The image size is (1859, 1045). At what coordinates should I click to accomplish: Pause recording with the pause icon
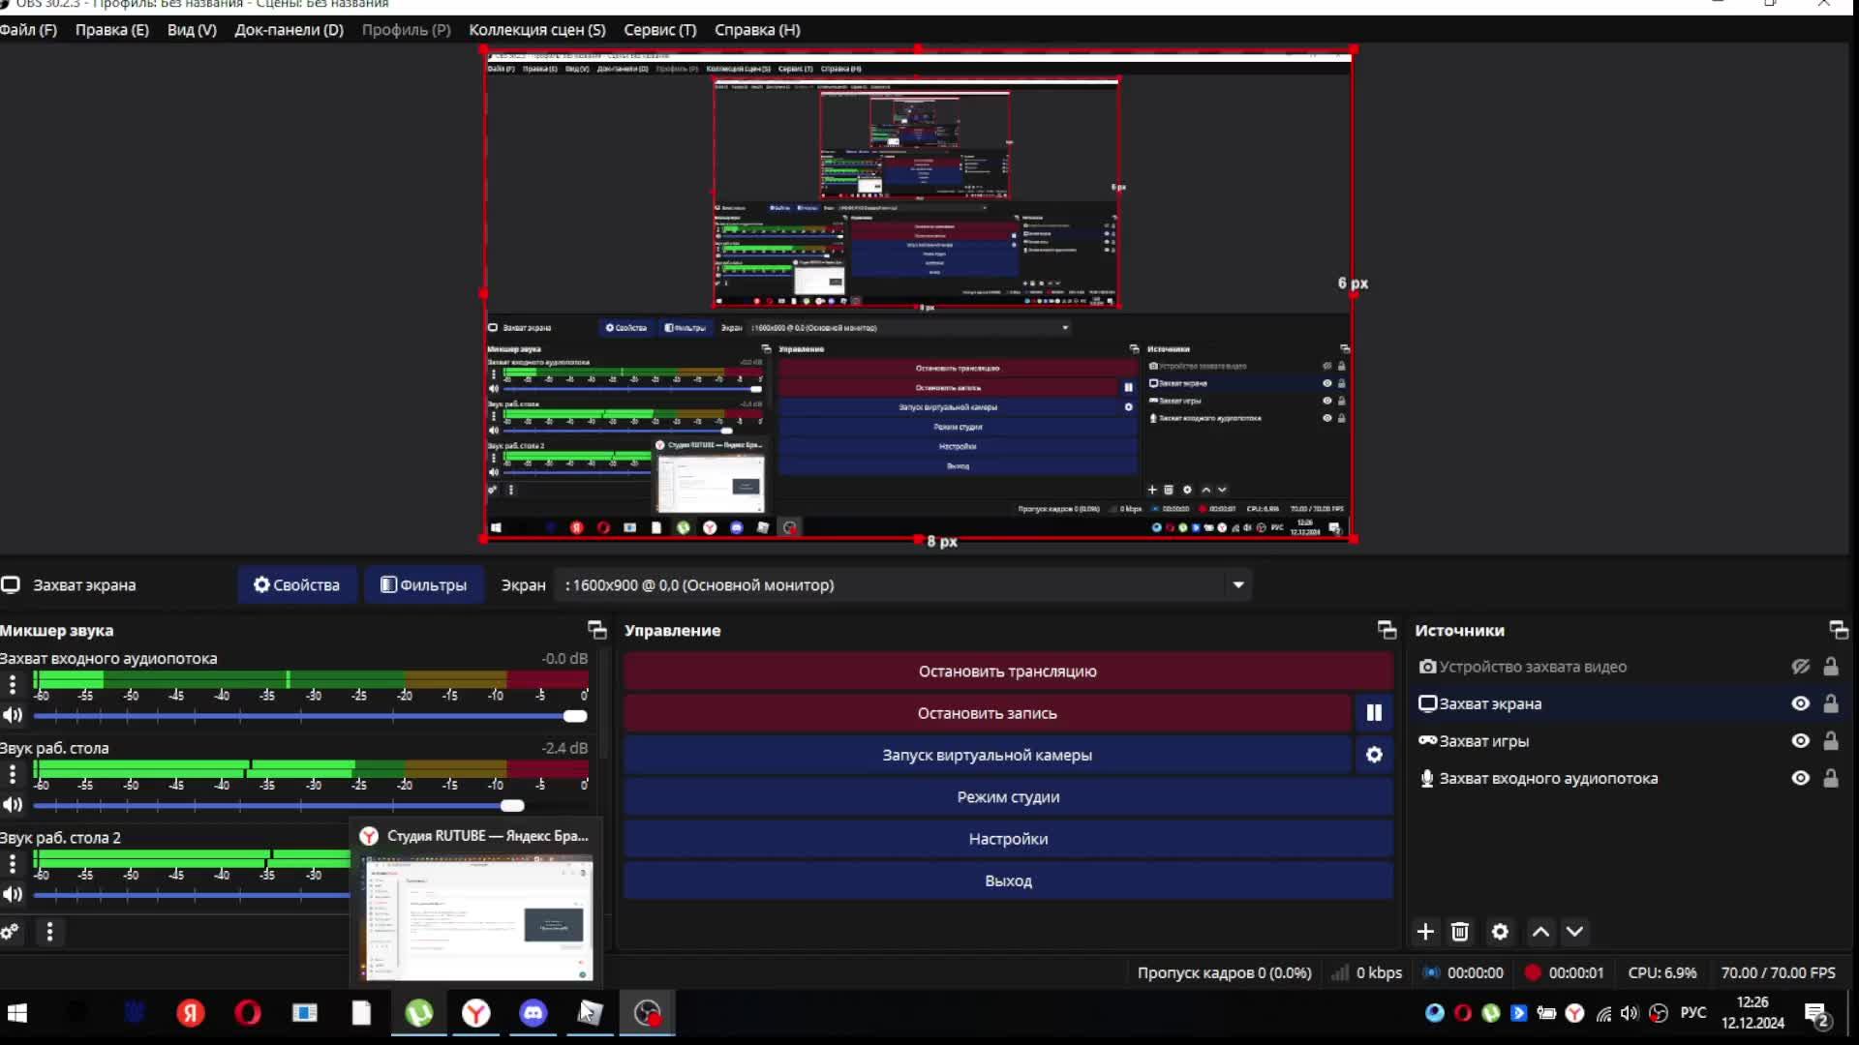click(x=1373, y=713)
